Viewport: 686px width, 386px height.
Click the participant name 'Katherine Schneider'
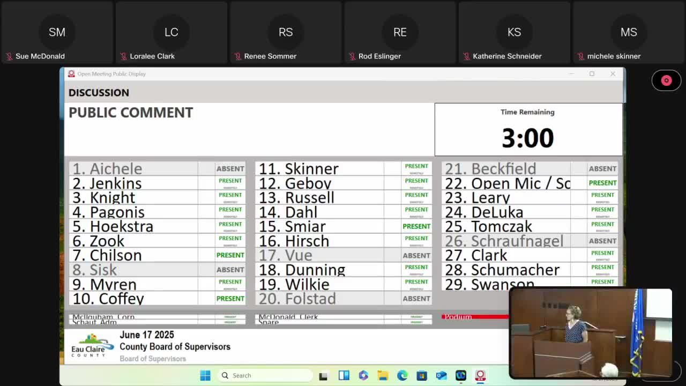pyautogui.click(x=507, y=56)
